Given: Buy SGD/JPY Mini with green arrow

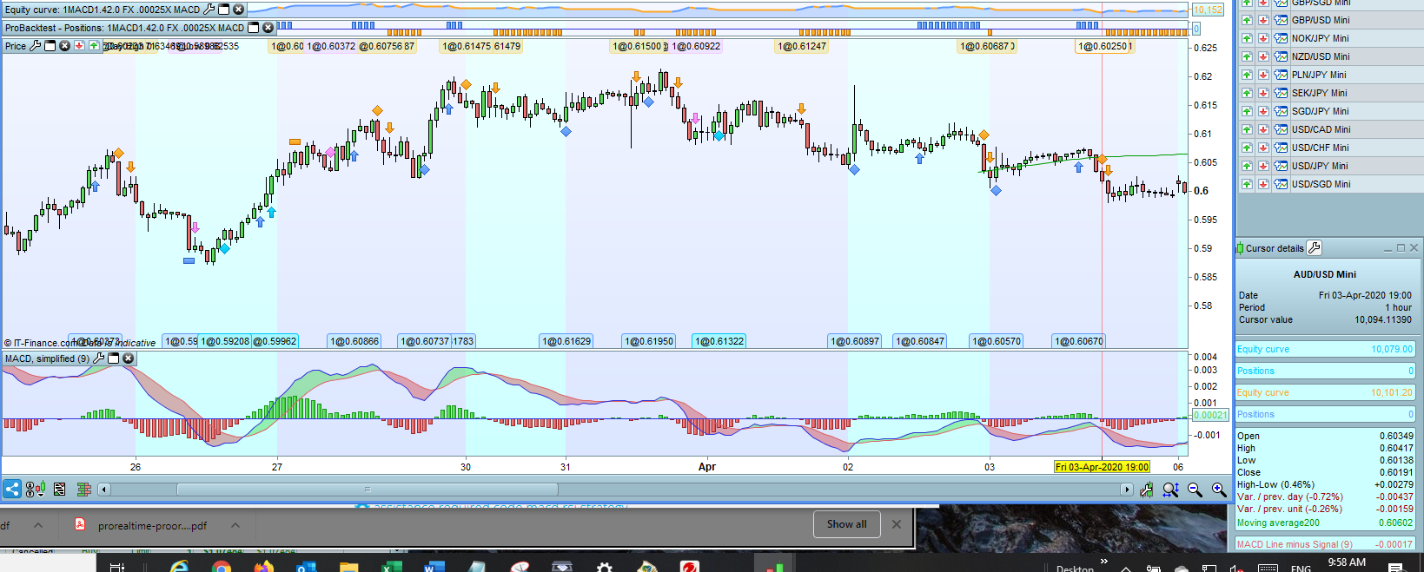Looking at the screenshot, I should coord(1247,111).
